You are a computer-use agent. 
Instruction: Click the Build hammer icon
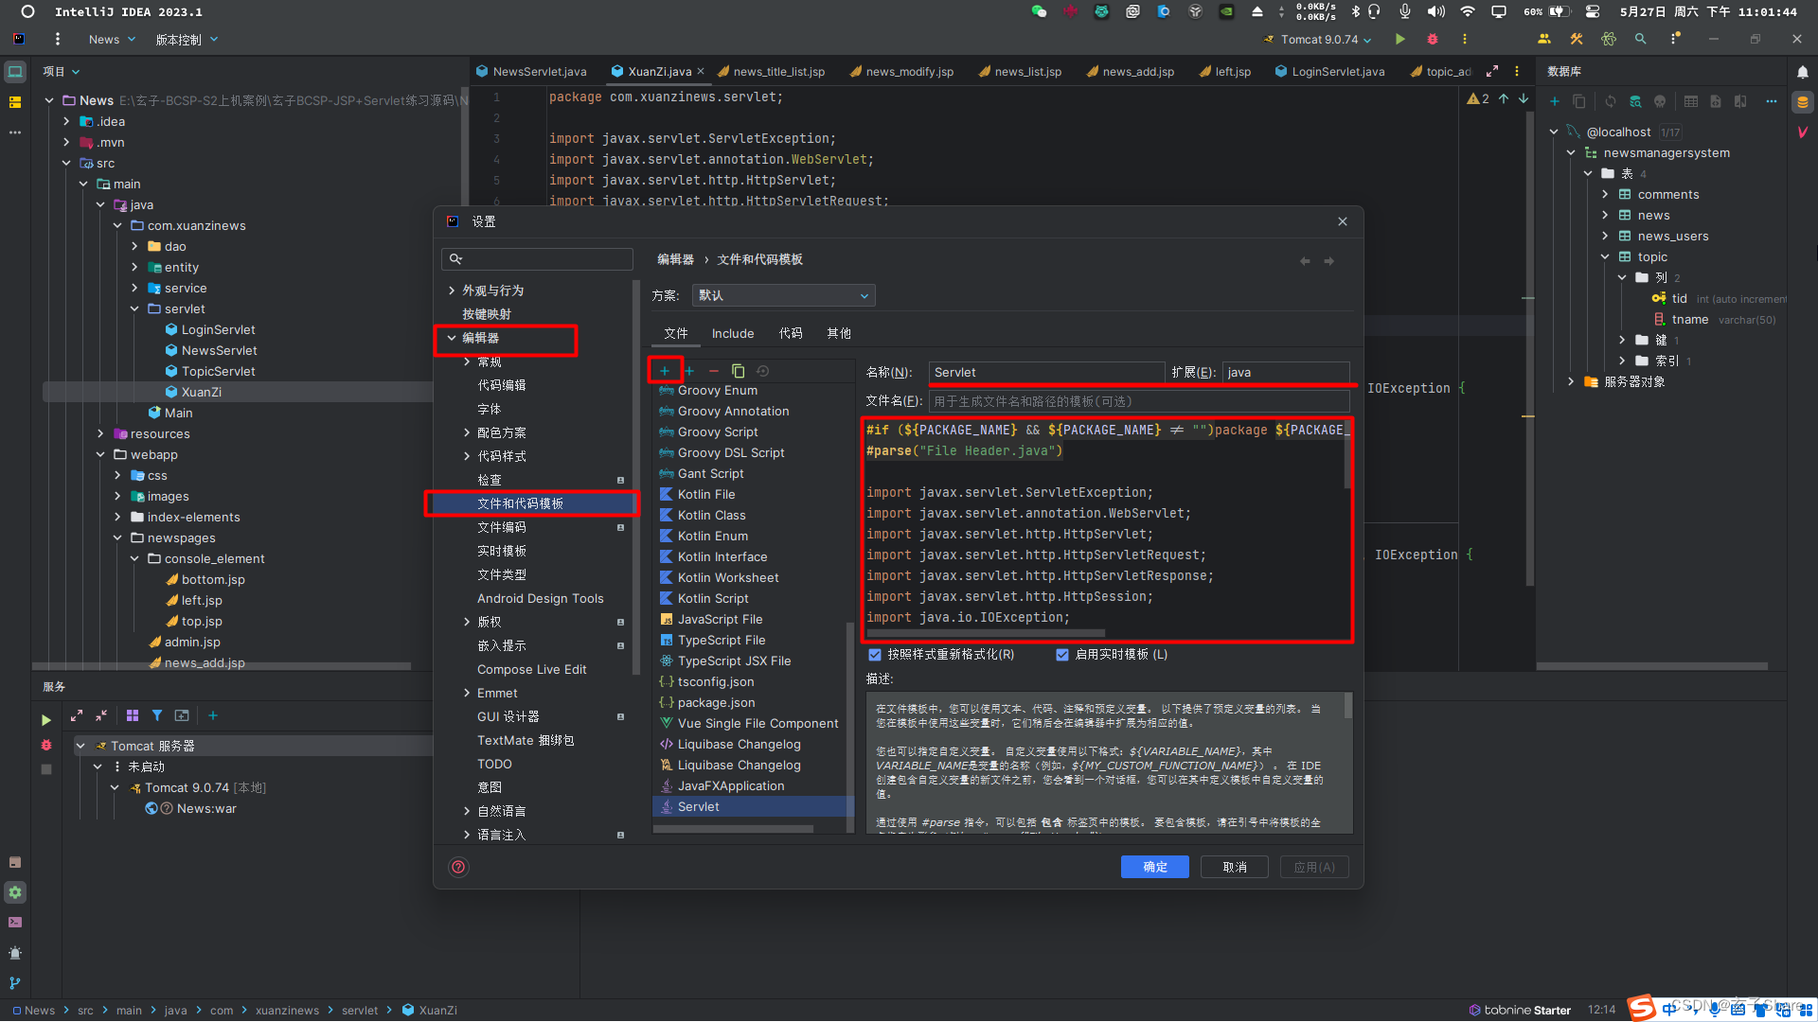point(1577,39)
